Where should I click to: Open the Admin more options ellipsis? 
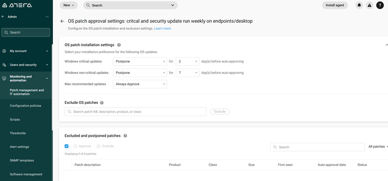coord(47,17)
